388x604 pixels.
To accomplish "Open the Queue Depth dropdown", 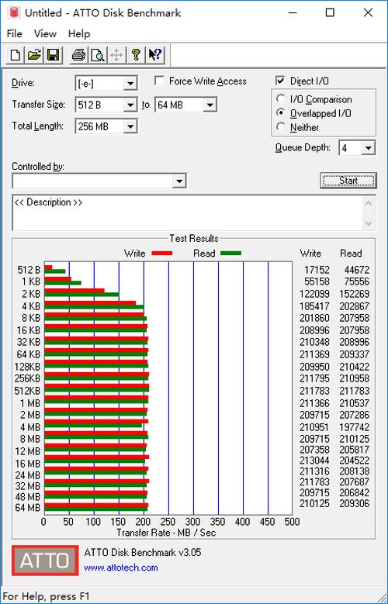I will [369, 148].
